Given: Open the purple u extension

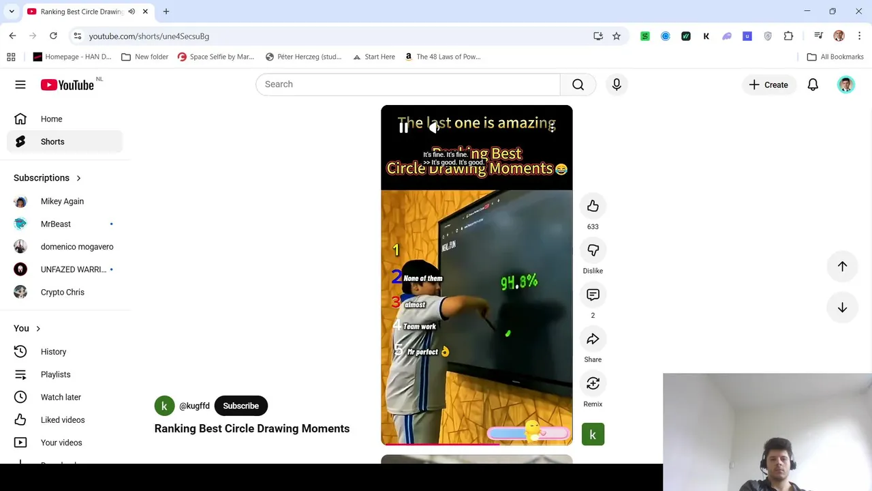Looking at the screenshot, I should (747, 36).
